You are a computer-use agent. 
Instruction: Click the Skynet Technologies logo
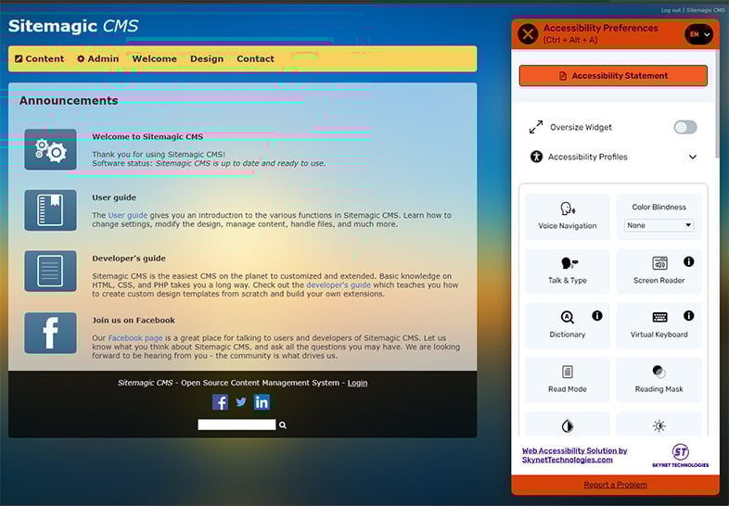pyautogui.click(x=680, y=455)
